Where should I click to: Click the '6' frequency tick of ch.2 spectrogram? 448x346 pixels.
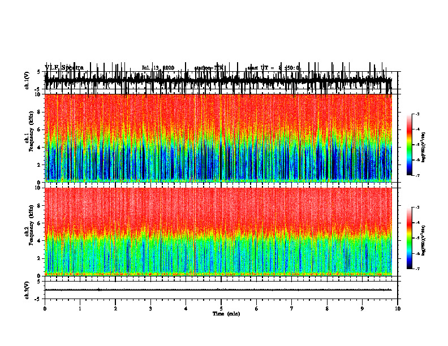click(x=38, y=223)
